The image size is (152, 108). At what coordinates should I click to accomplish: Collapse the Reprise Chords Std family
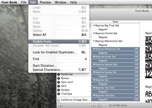tap(94, 33)
